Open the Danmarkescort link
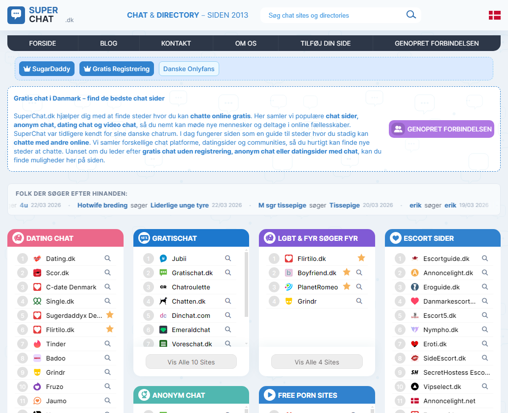 click(x=449, y=301)
